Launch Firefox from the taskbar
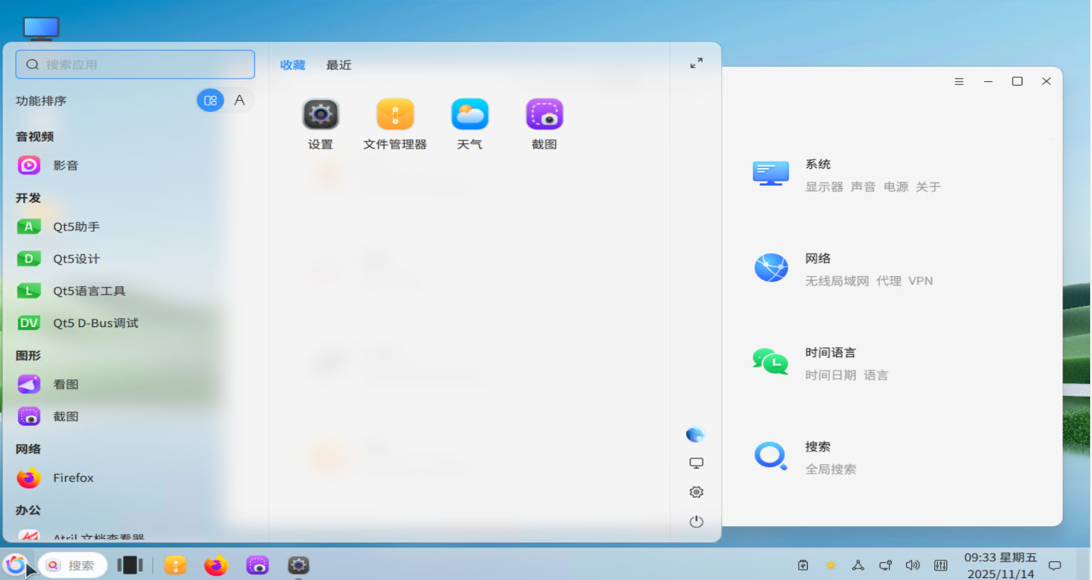The image size is (1092, 580). click(216, 565)
